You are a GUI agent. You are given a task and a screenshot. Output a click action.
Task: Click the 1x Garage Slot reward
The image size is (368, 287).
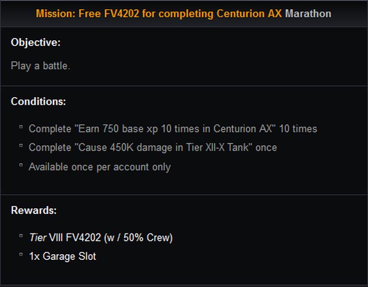coord(63,257)
